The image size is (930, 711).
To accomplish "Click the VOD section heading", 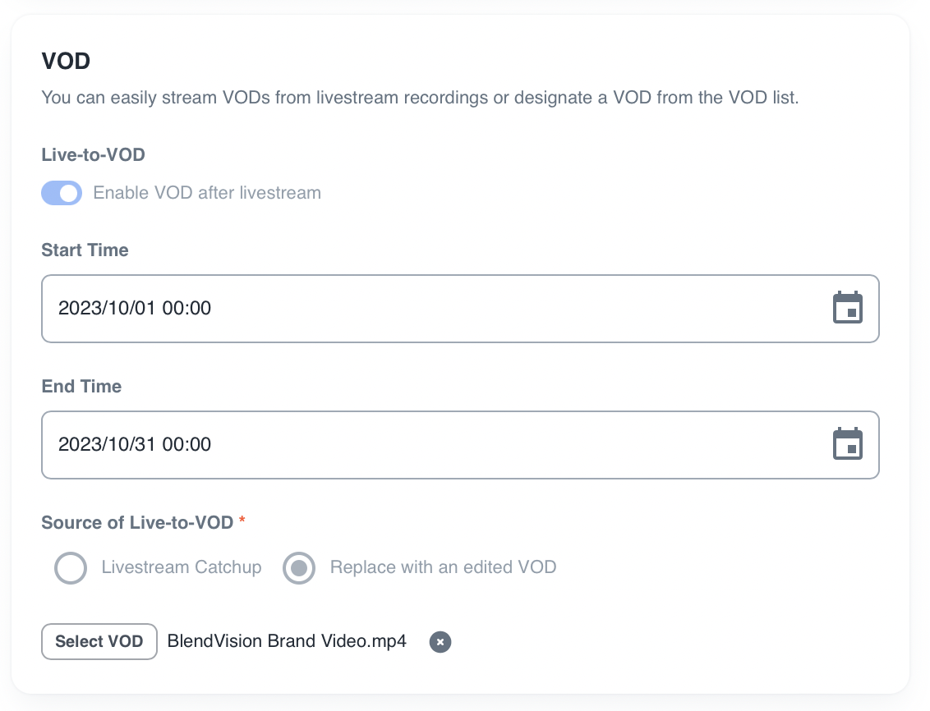I will tap(66, 62).
